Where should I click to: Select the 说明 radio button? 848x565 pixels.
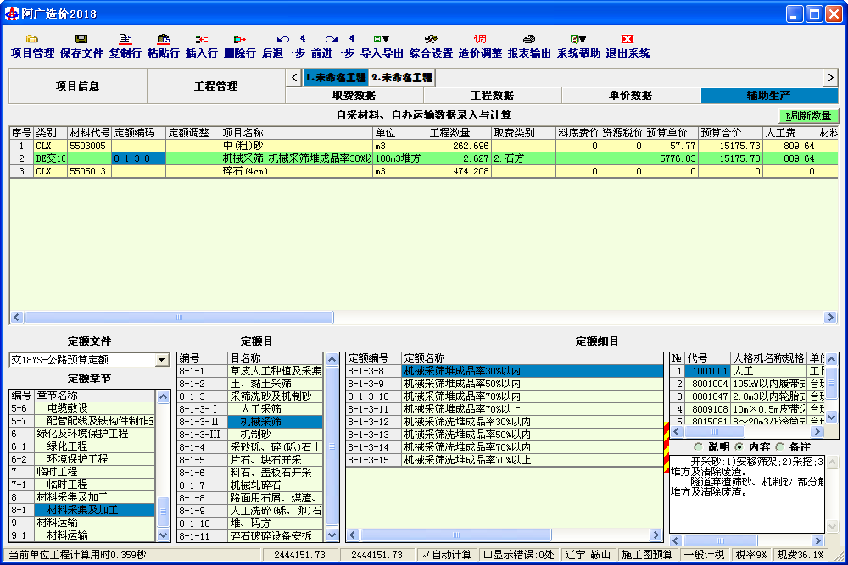click(x=698, y=446)
